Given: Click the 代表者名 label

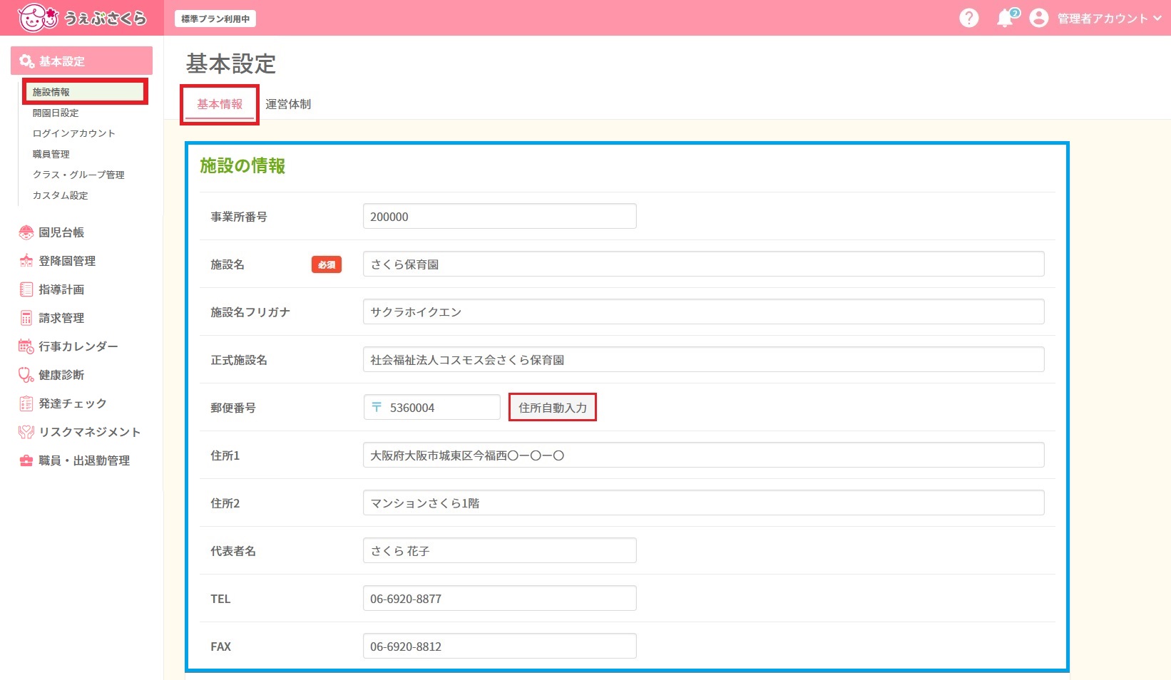Looking at the screenshot, I should tap(233, 551).
